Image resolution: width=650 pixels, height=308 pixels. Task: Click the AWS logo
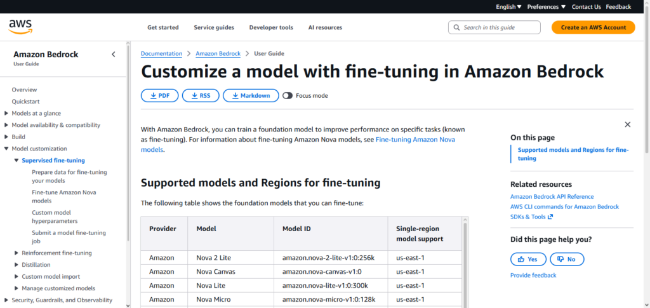click(x=20, y=27)
